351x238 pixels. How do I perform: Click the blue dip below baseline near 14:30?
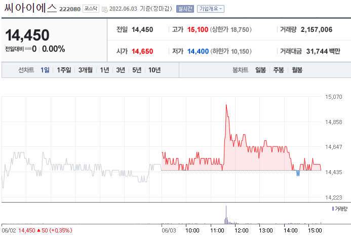[298, 173]
